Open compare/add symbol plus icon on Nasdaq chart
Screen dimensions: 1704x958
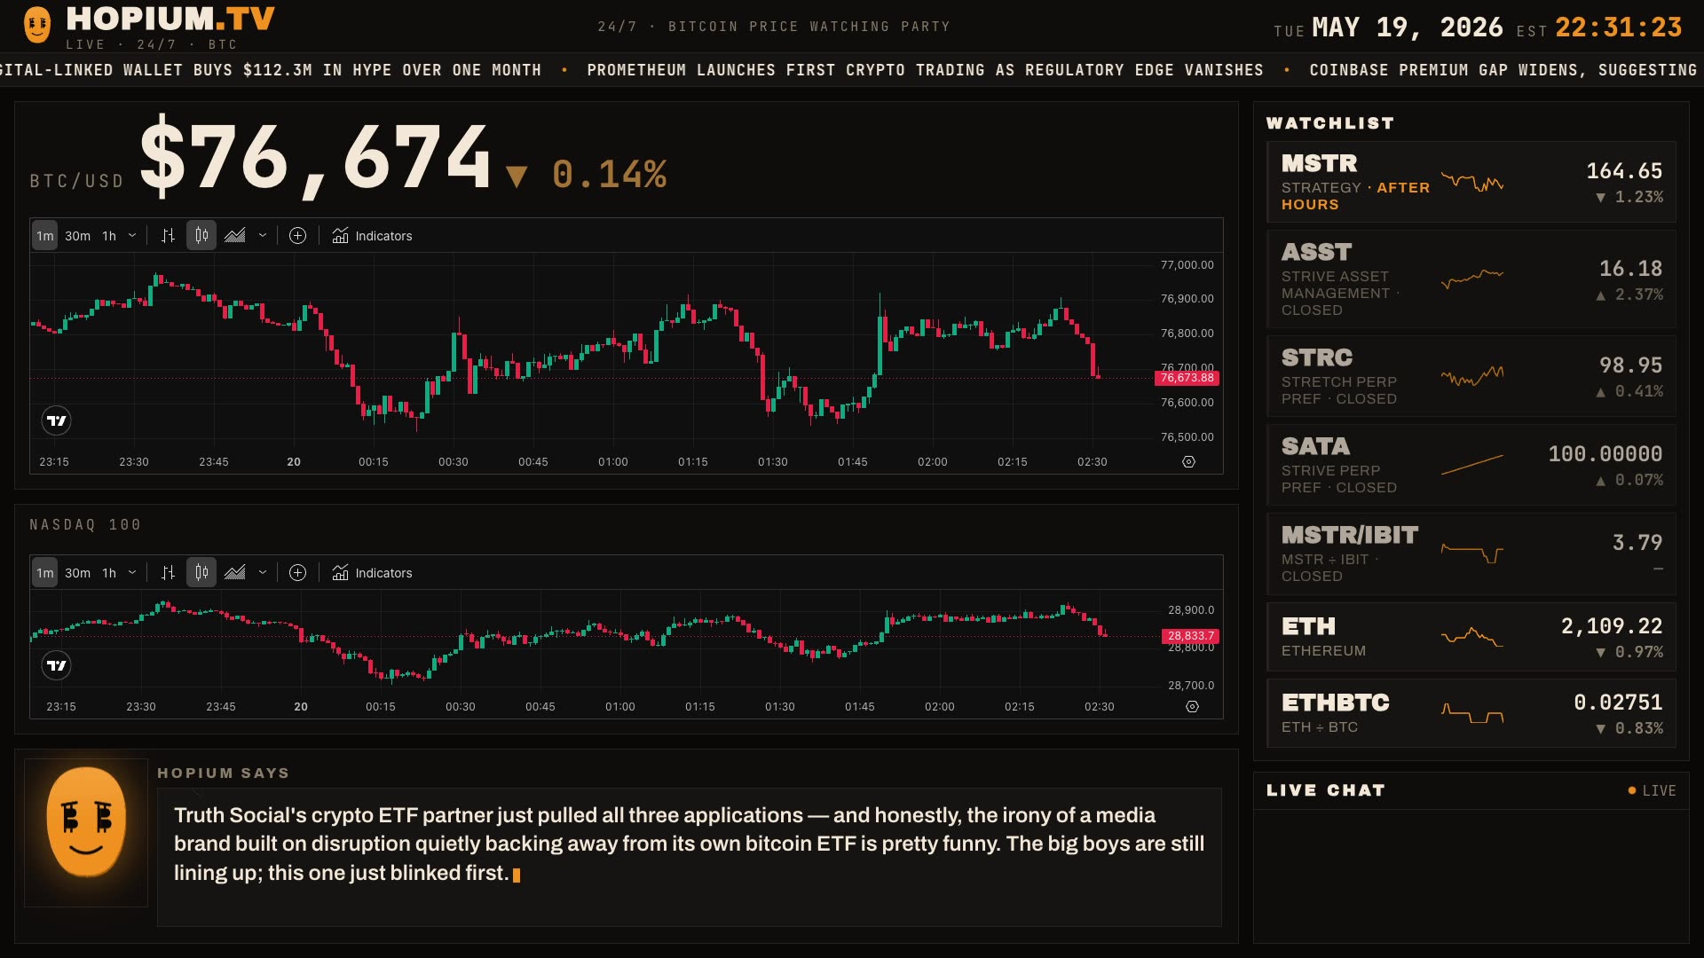[x=298, y=573]
